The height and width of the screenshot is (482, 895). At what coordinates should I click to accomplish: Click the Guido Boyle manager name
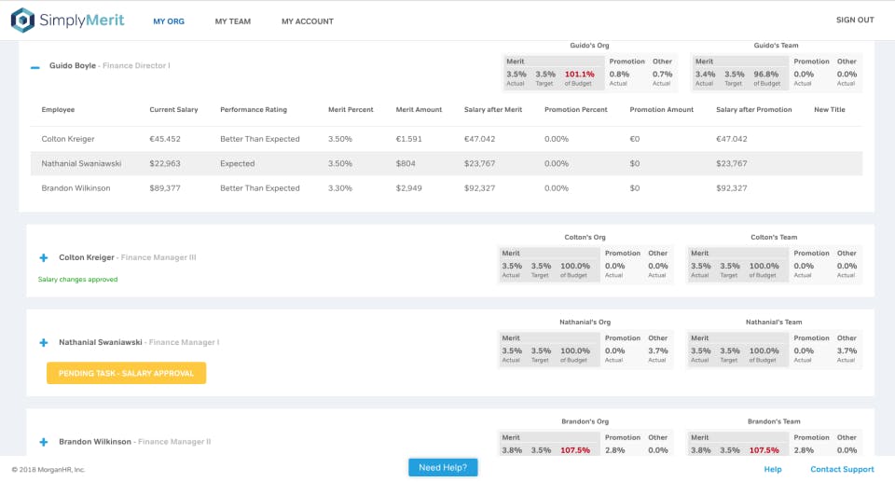(x=73, y=65)
